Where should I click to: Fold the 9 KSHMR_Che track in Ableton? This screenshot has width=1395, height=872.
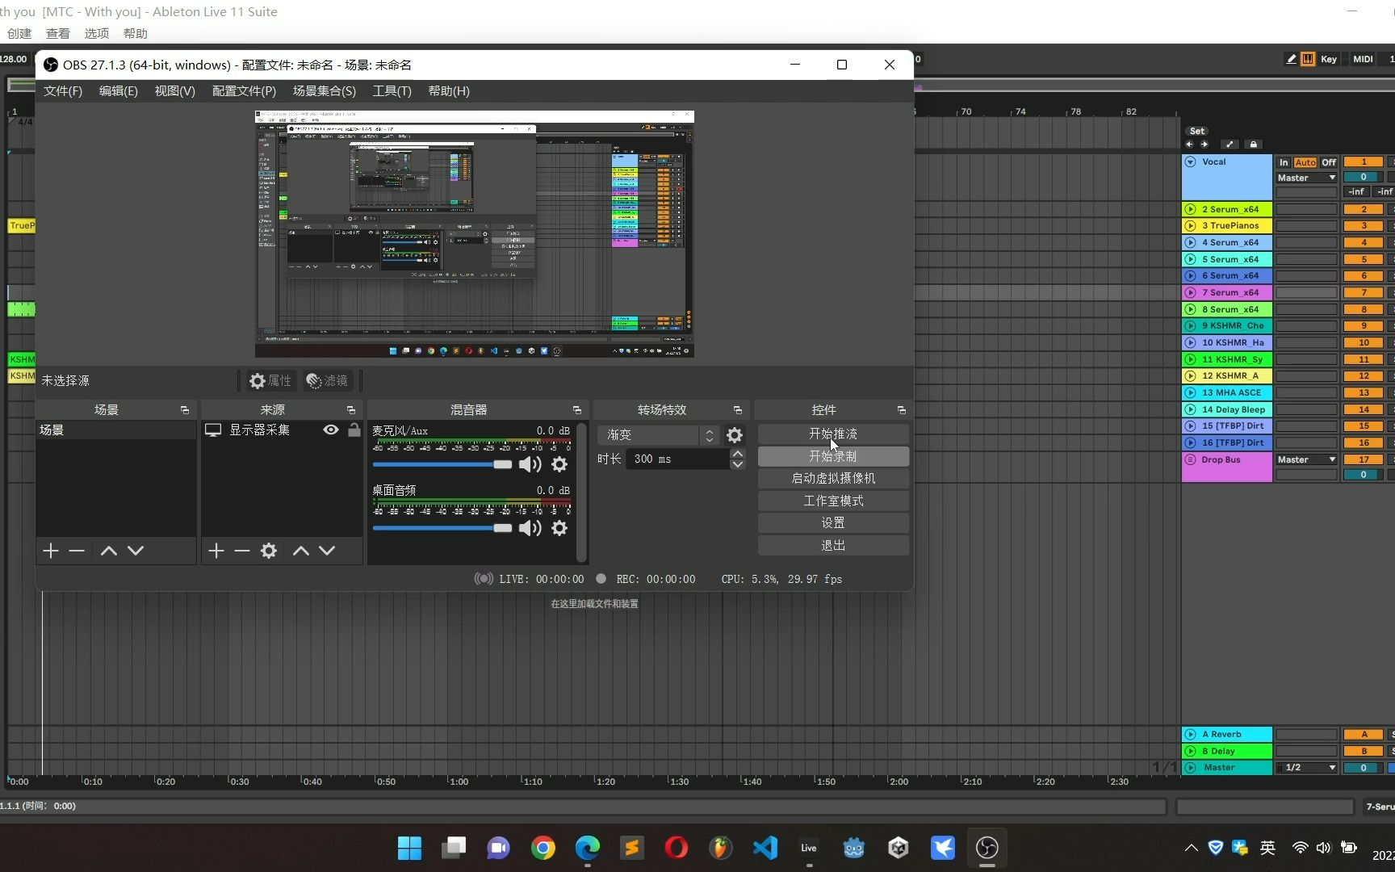pos(1190,326)
